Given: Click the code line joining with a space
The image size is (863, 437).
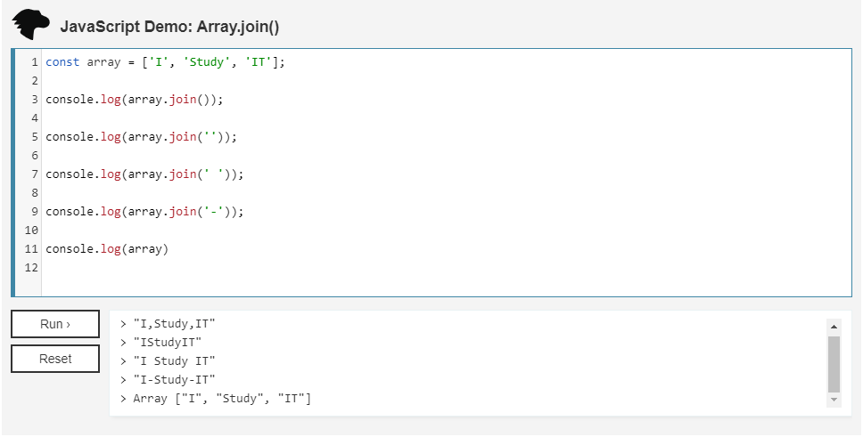Looking at the screenshot, I should (144, 174).
